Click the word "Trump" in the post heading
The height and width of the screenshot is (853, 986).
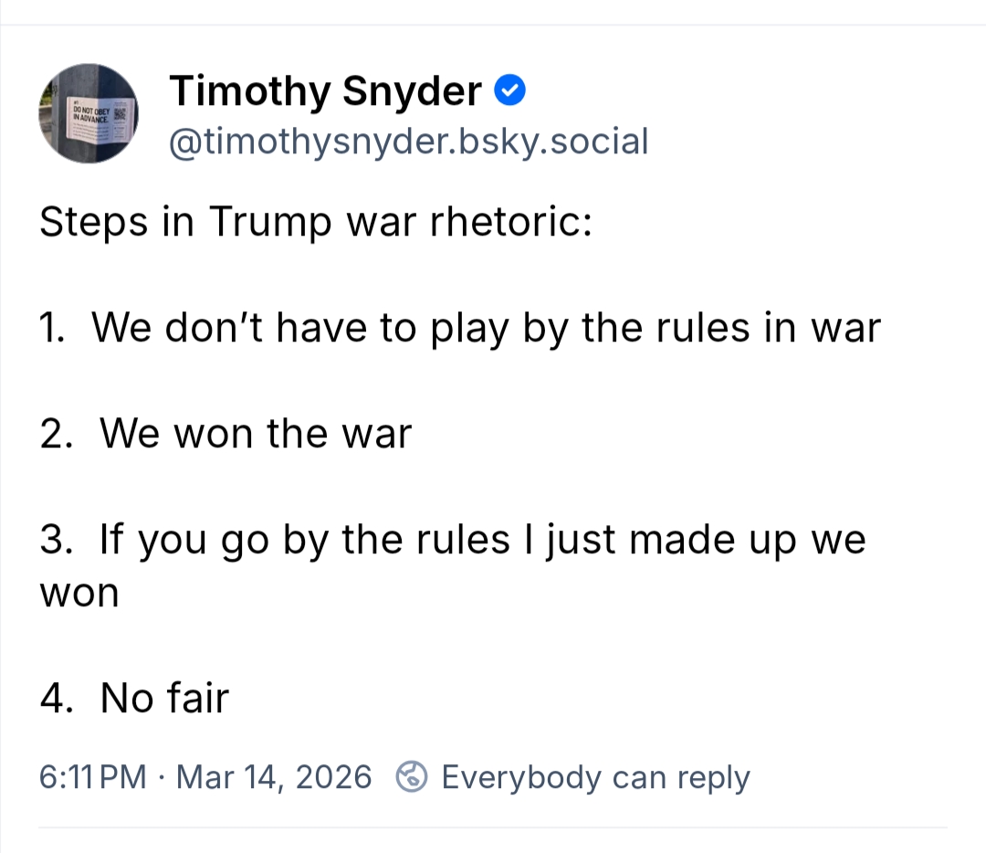coord(270,222)
